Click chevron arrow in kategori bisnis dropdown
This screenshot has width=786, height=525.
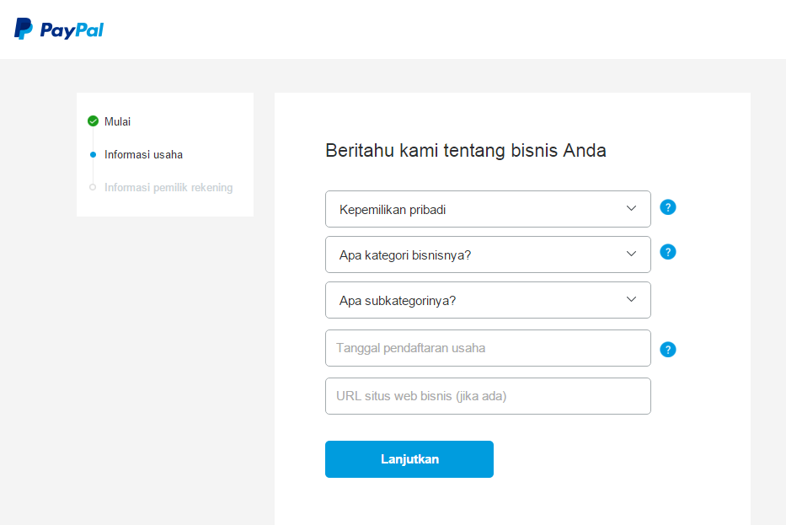pyautogui.click(x=631, y=254)
